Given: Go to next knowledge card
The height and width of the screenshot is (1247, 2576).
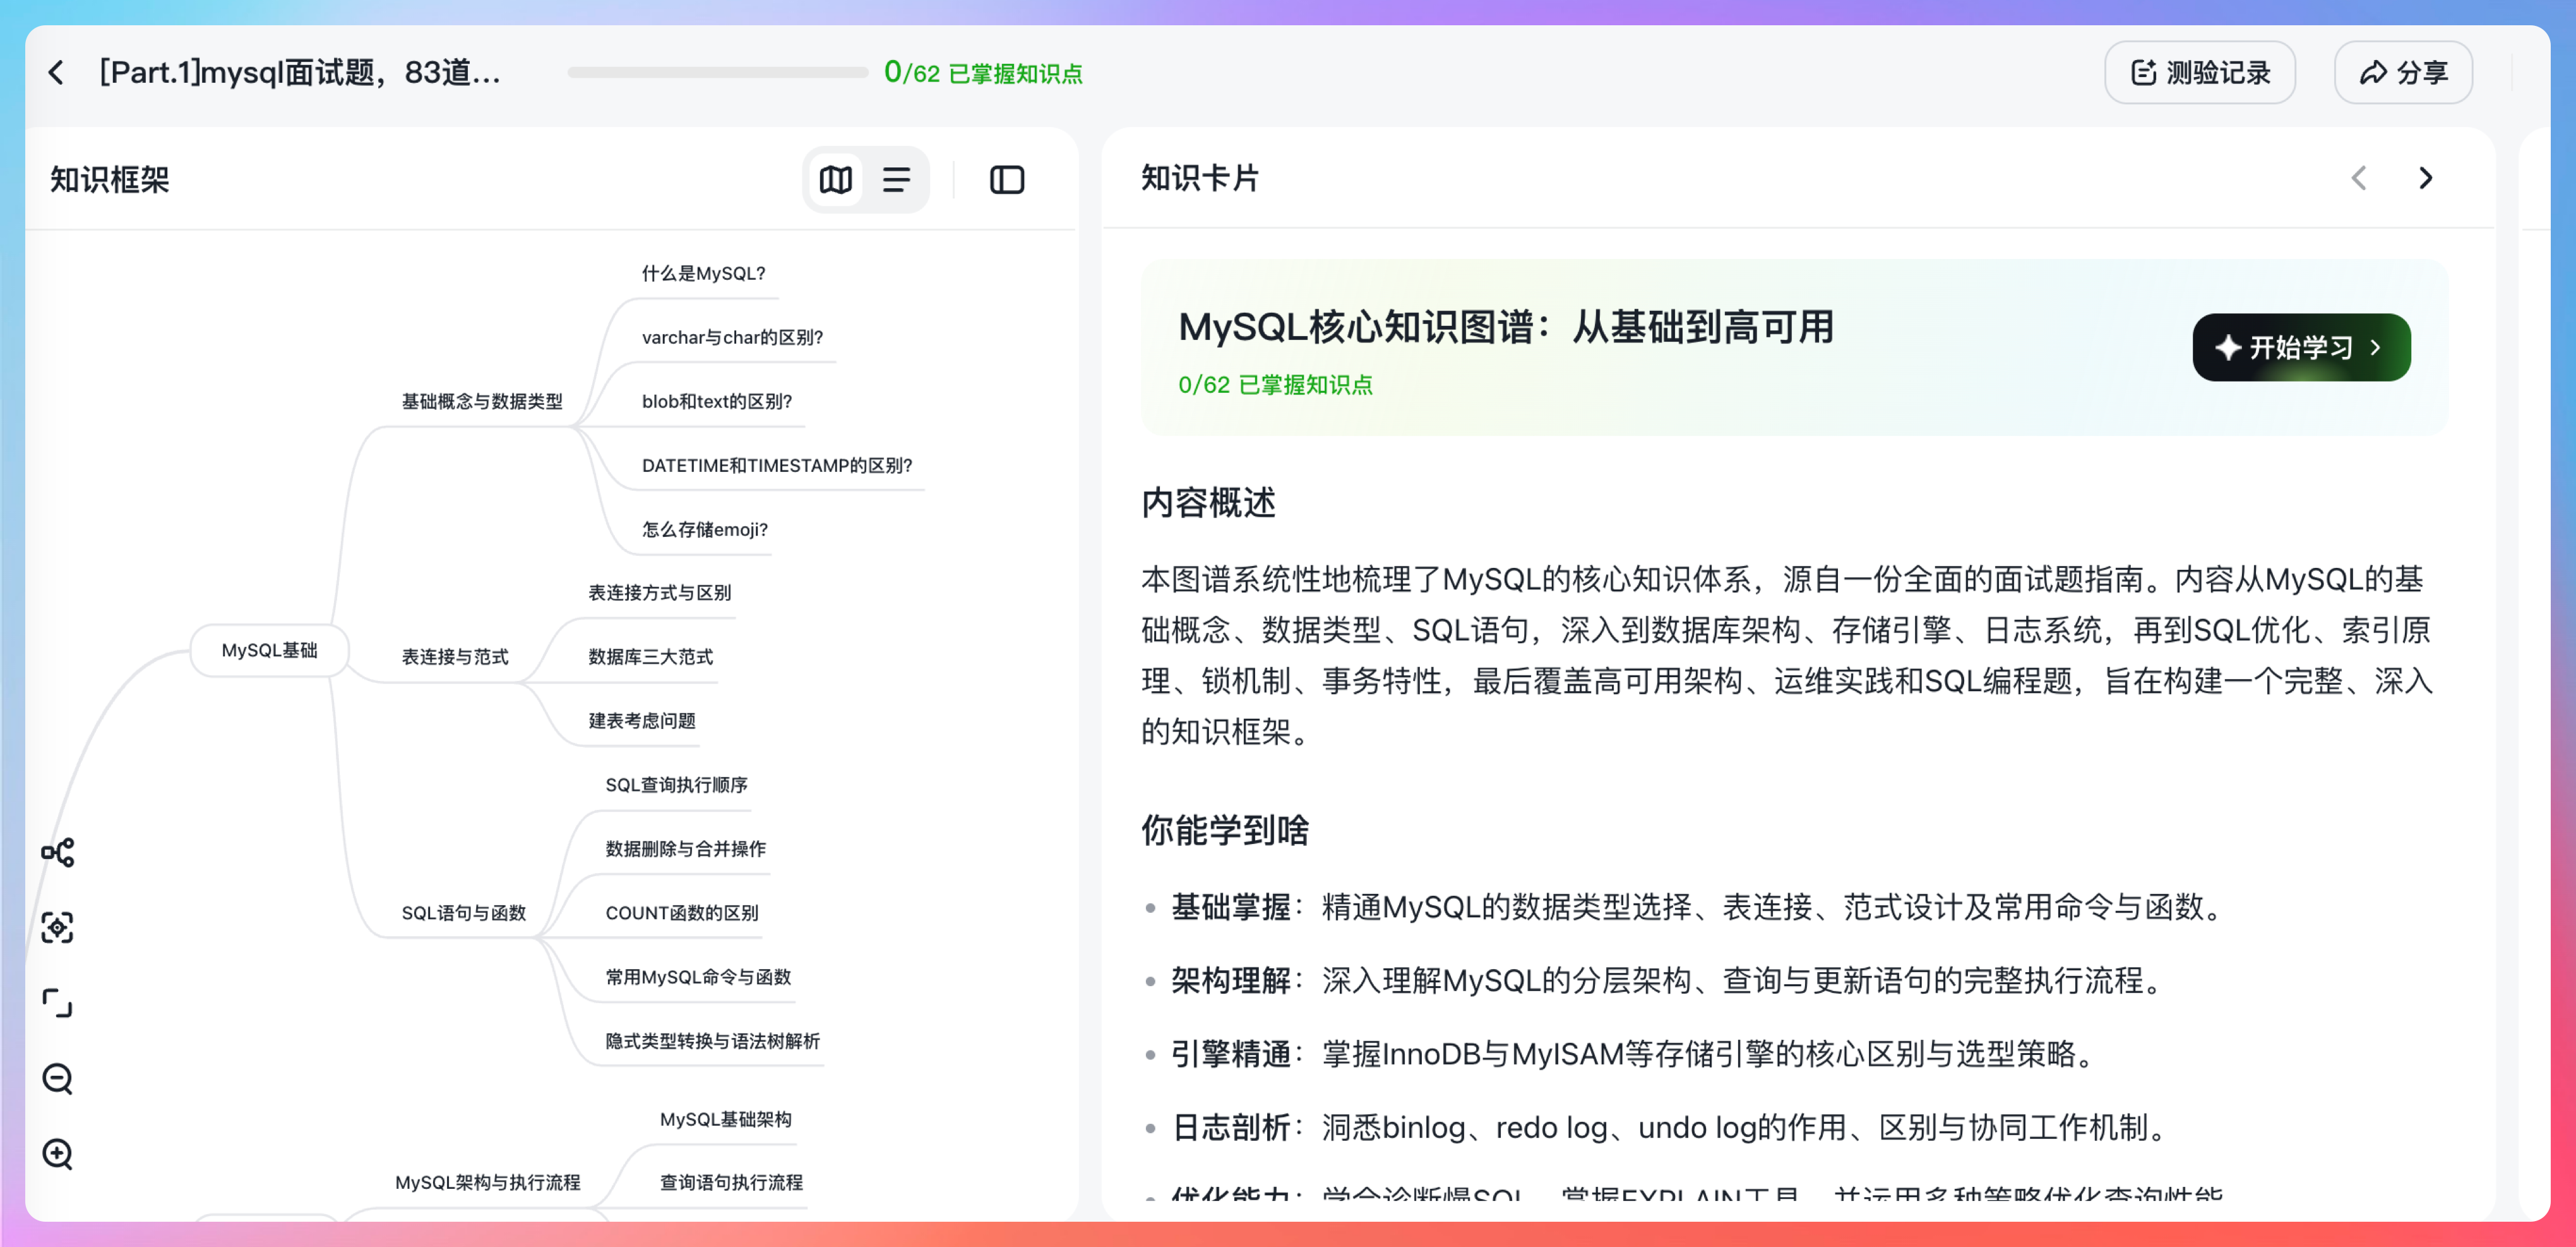Looking at the screenshot, I should pyautogui.click(x=2425, y=178).
